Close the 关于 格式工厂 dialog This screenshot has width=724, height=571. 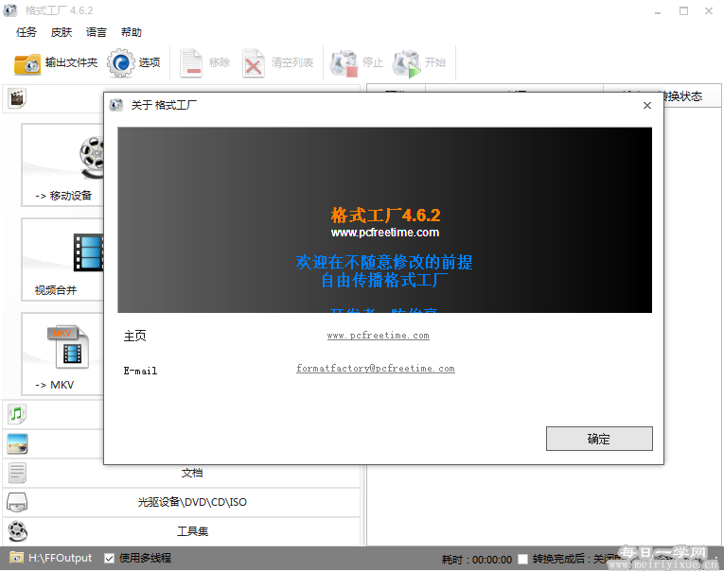point(647,106)
